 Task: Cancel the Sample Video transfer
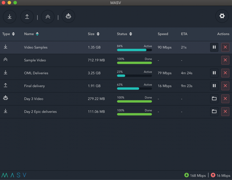[x=225, y=60]
